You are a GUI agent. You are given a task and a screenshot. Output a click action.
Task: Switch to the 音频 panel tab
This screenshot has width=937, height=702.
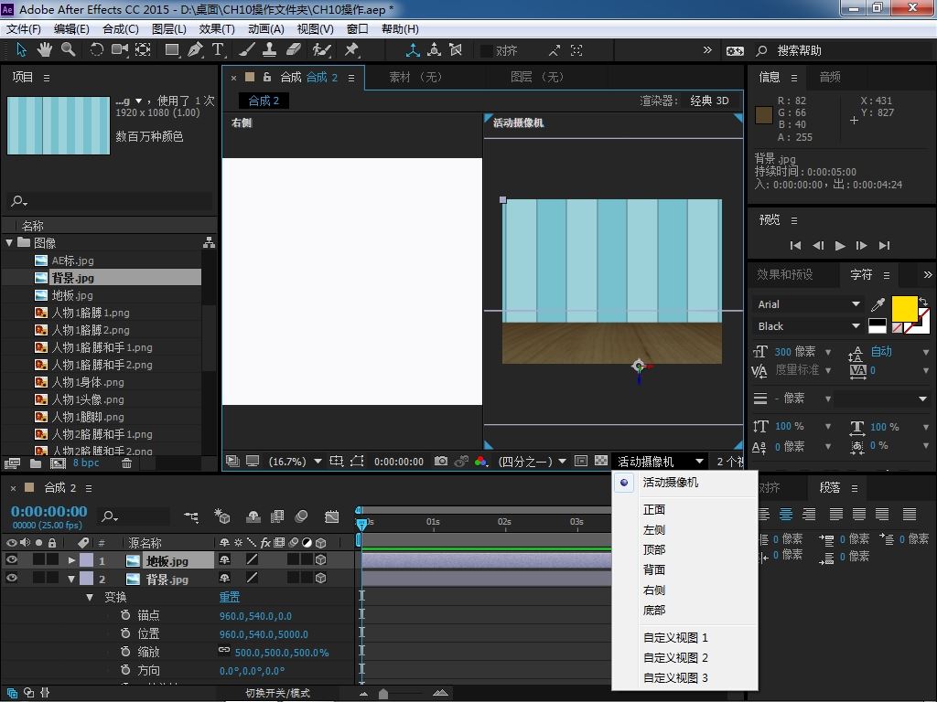[x=829, y=77]
